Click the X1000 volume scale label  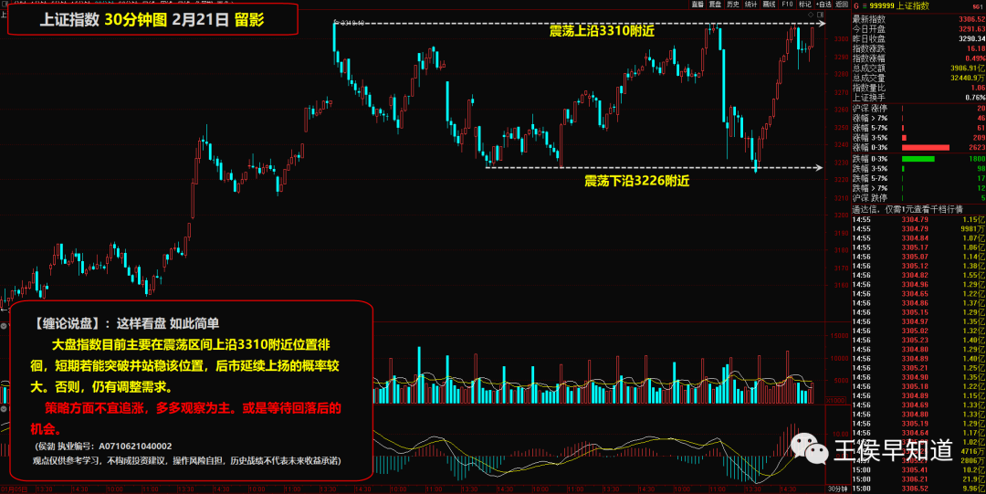coord(836,401)
